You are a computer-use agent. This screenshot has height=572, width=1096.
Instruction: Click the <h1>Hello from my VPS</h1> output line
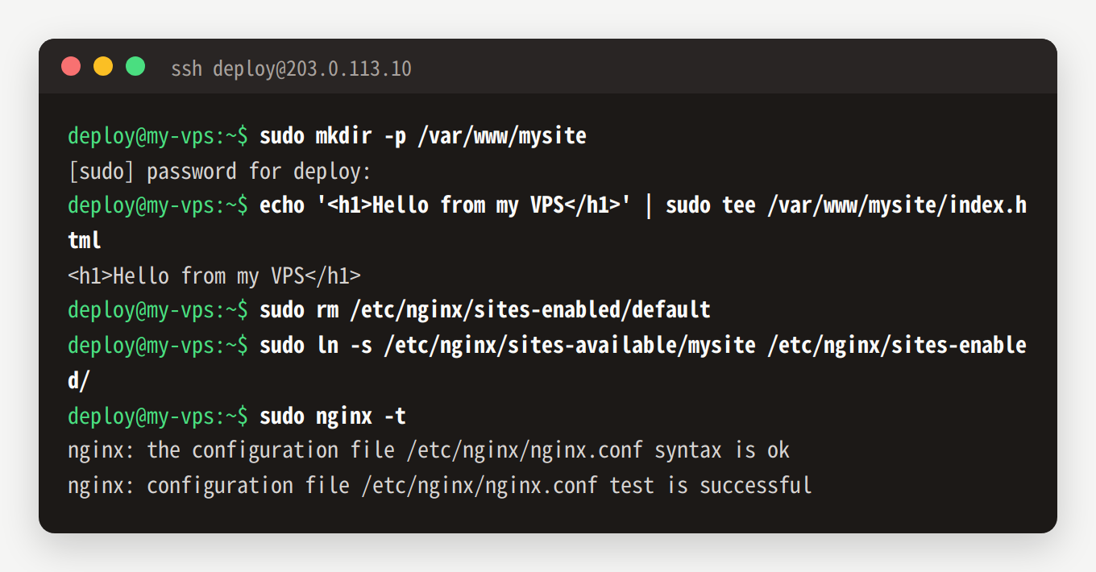click(x=214, y=276)
